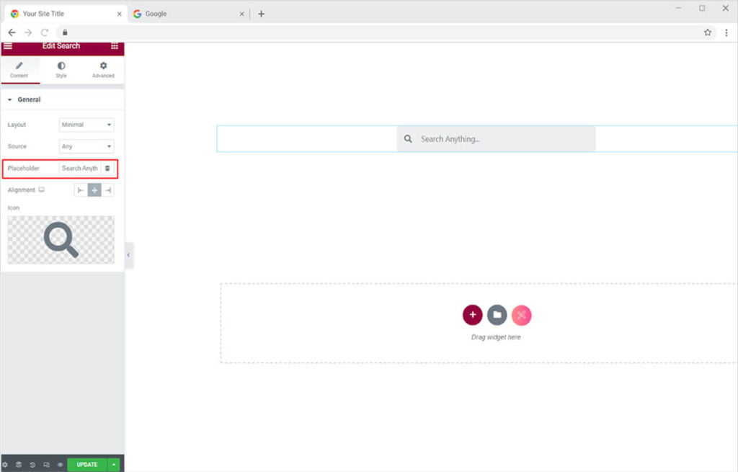Image resolution: width=738 pixels, height=472 pixels.
Task: Open the revision history icon
Action: [x=32, y=465]
